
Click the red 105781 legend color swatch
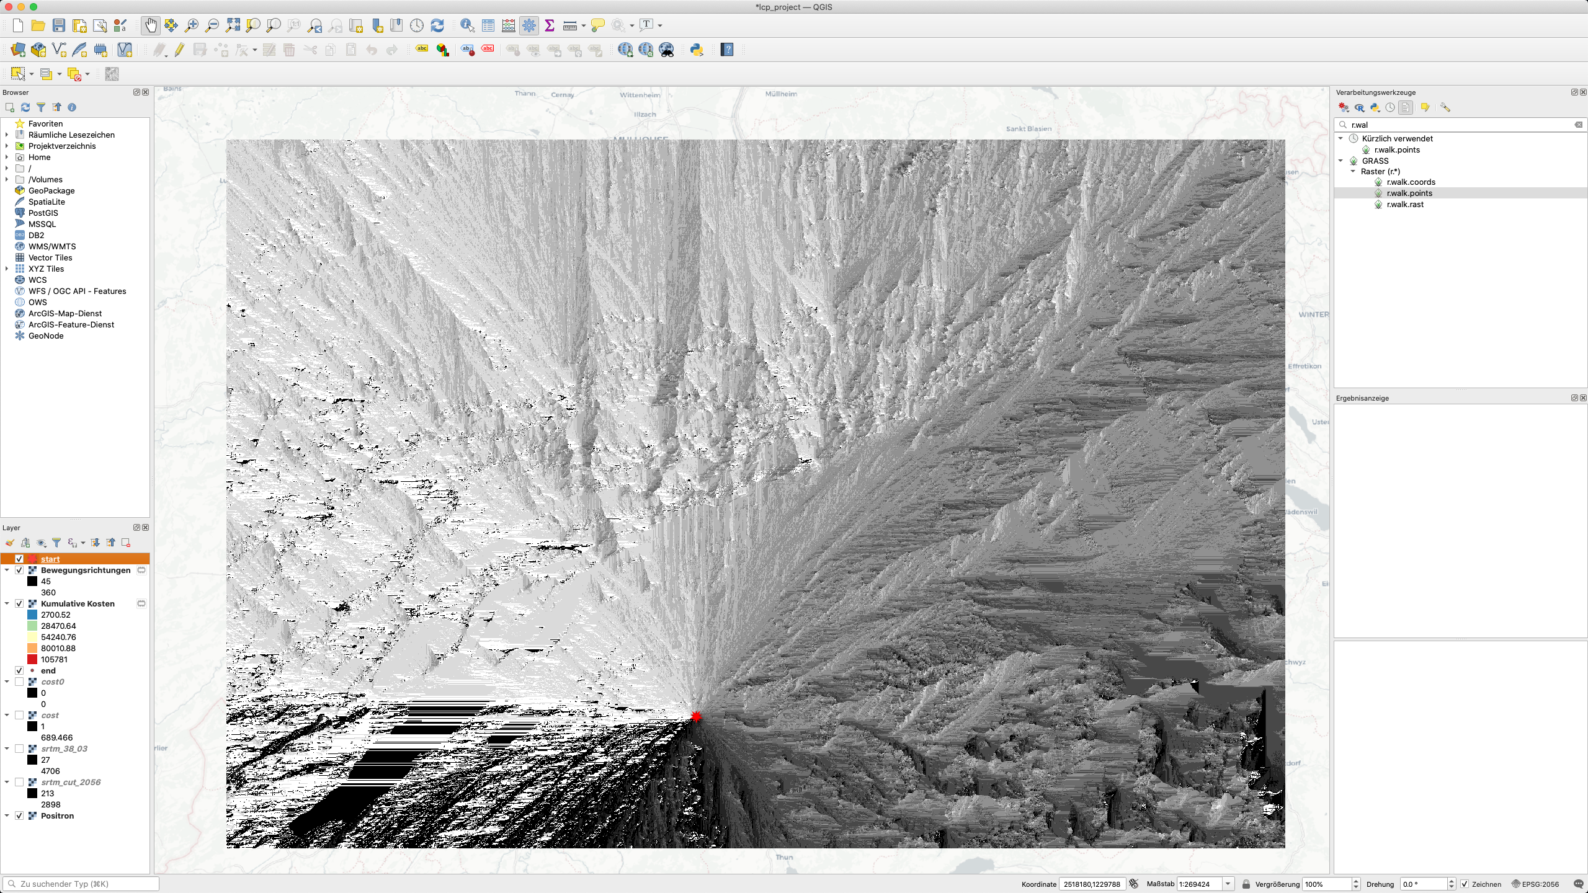(32, 659)
